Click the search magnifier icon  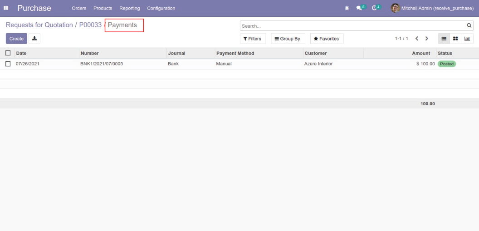tap(469, 26)
